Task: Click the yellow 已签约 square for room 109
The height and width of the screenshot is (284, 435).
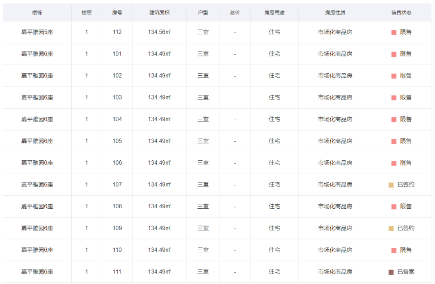Action: coord(391,228)
